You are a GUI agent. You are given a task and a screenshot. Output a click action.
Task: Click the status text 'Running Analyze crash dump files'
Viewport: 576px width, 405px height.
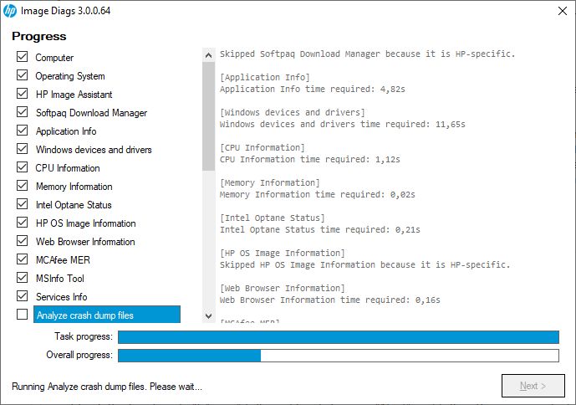(107, 387)
